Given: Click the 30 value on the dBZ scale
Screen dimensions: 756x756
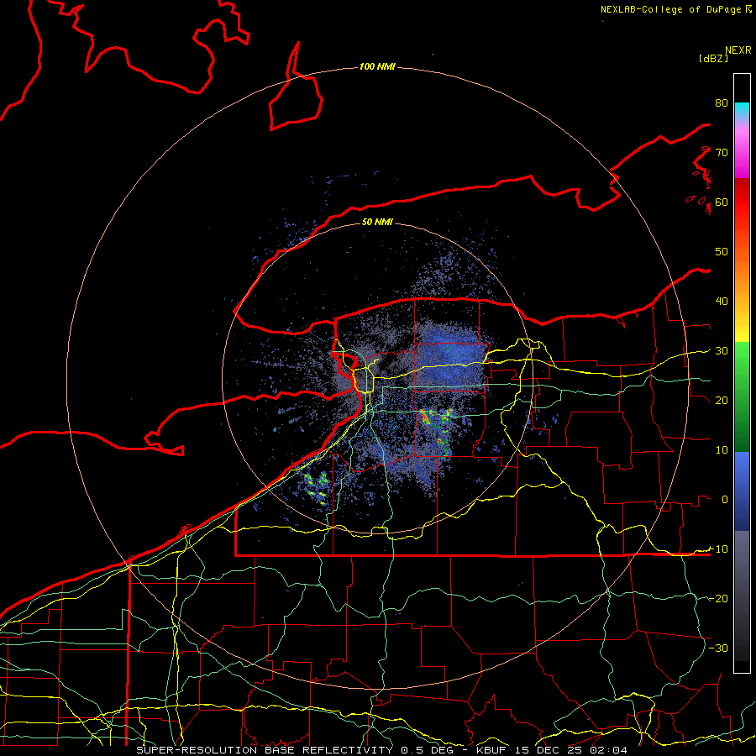Looking at the screenshot, I should [x=722, y=351].
